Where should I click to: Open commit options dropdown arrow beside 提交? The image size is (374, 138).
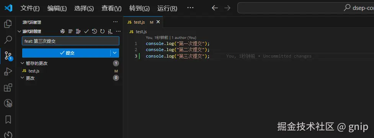[x=115, y=53]
